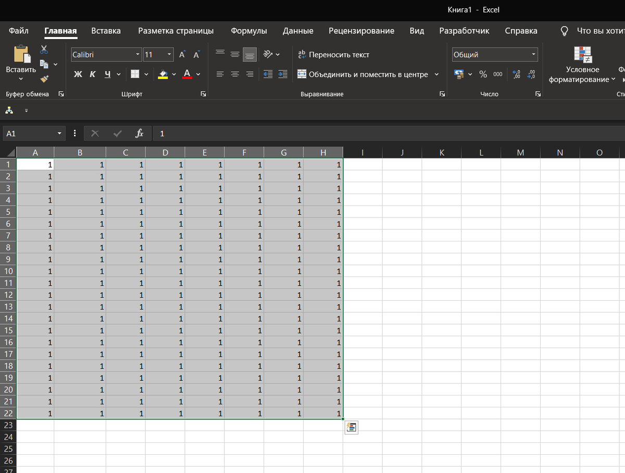Click the Copy icon in clipboard group
Screen dimensions: 625x473
pyautogui.click(x=44, y=64)
